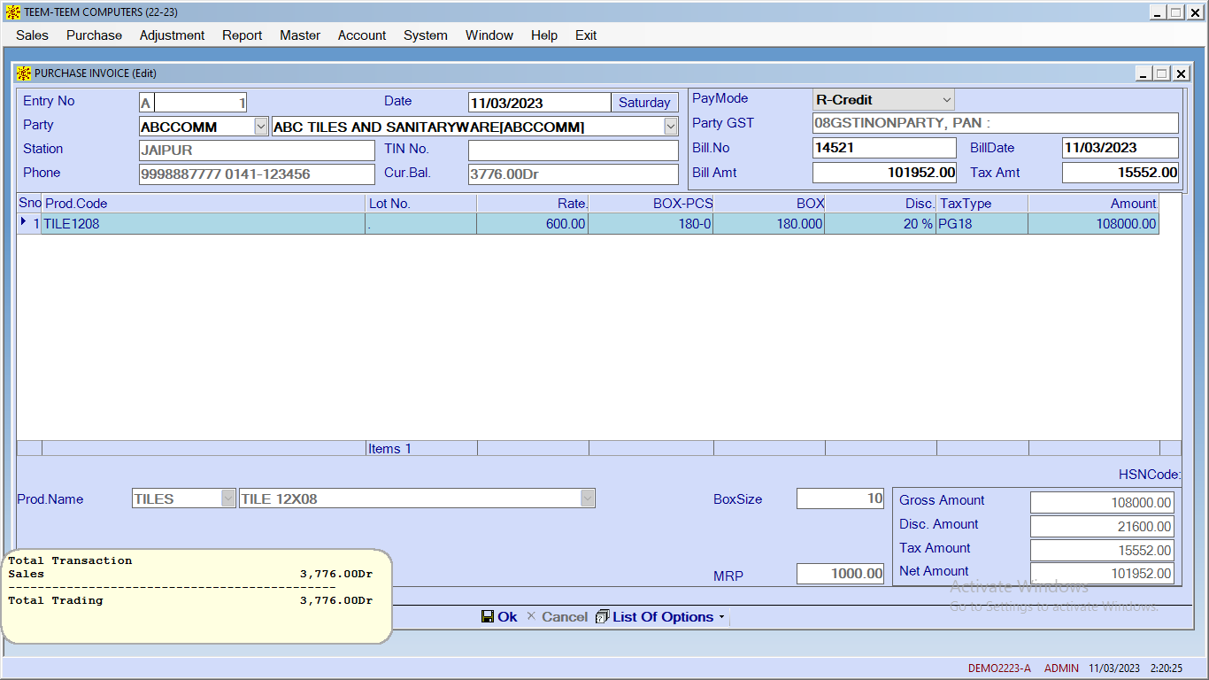Click the Items 1 footer cell
The image size is (1209, 680).
point(421,449)
